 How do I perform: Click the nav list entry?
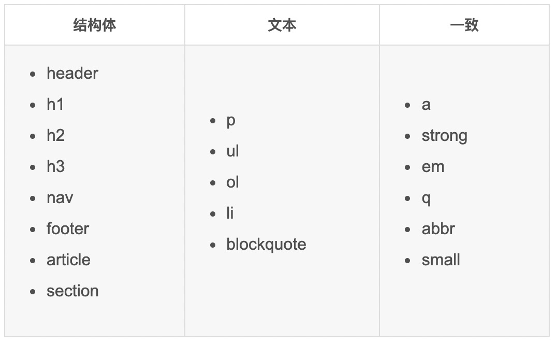[x=60, y=197]
